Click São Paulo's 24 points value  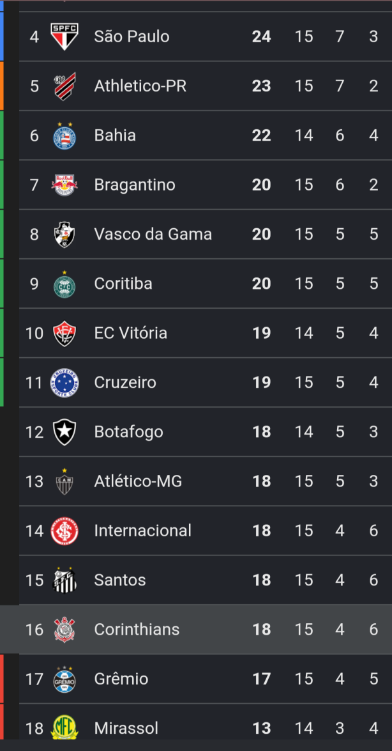coord(261,36)
